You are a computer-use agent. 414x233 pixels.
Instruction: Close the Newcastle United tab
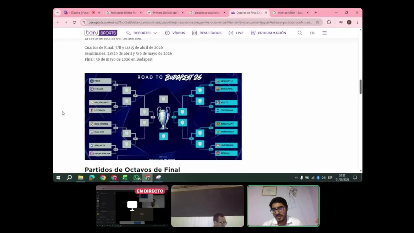click(141, 13)
